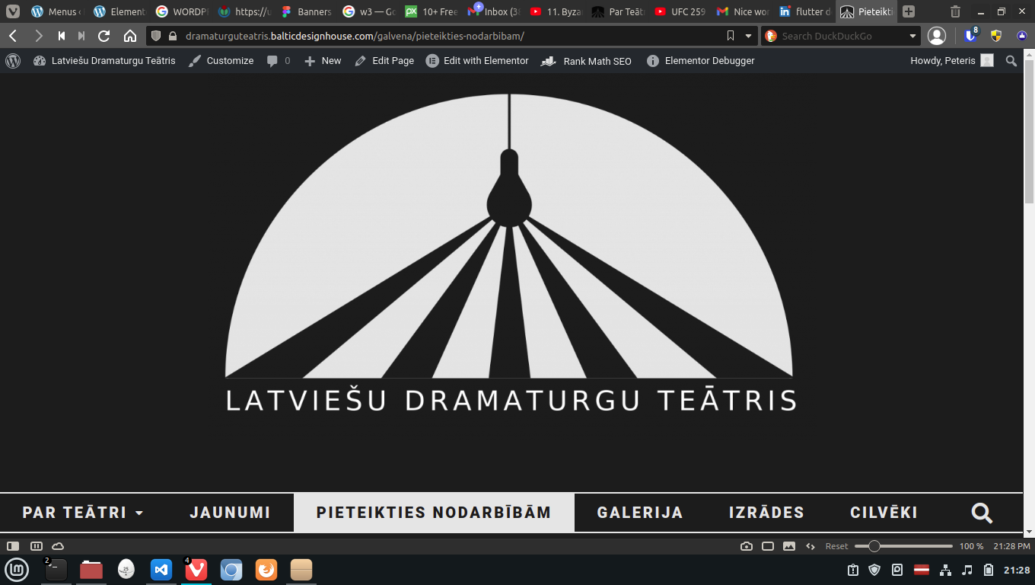Screen dimensions: 1035x585
Task: Toggle images and animations icon
Action: click(x=789, y=546)
